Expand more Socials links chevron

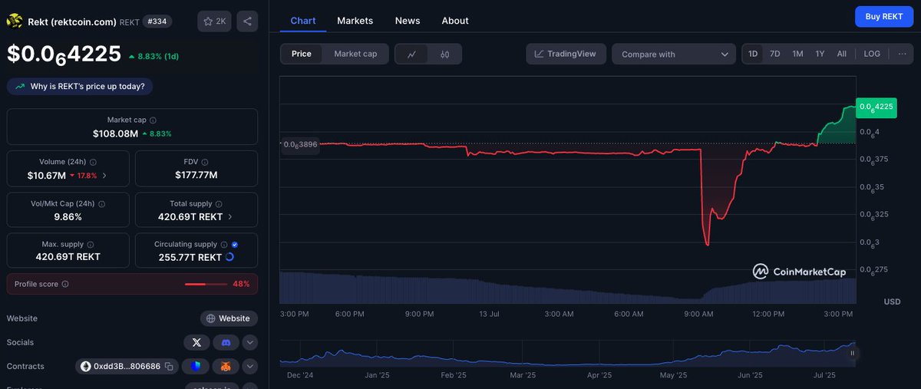[249, 342]
